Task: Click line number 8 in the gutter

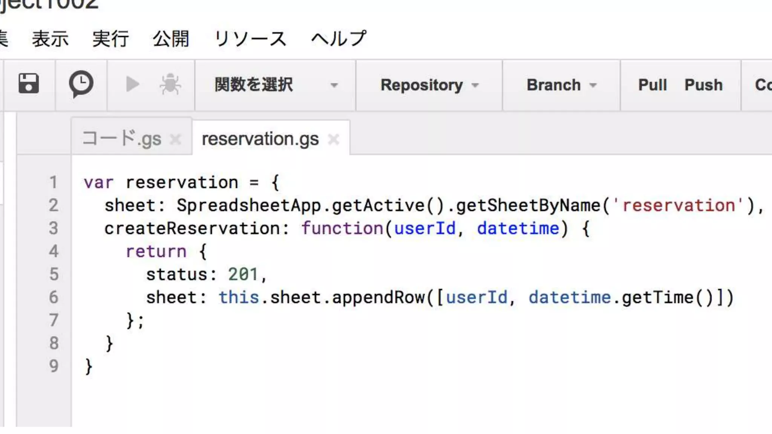Action: coord(54,343)
